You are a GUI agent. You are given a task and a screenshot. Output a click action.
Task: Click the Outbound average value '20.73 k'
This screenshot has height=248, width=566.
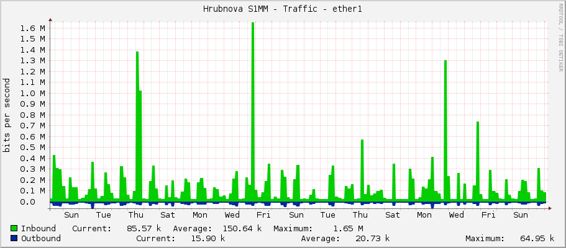click(373, 238)
